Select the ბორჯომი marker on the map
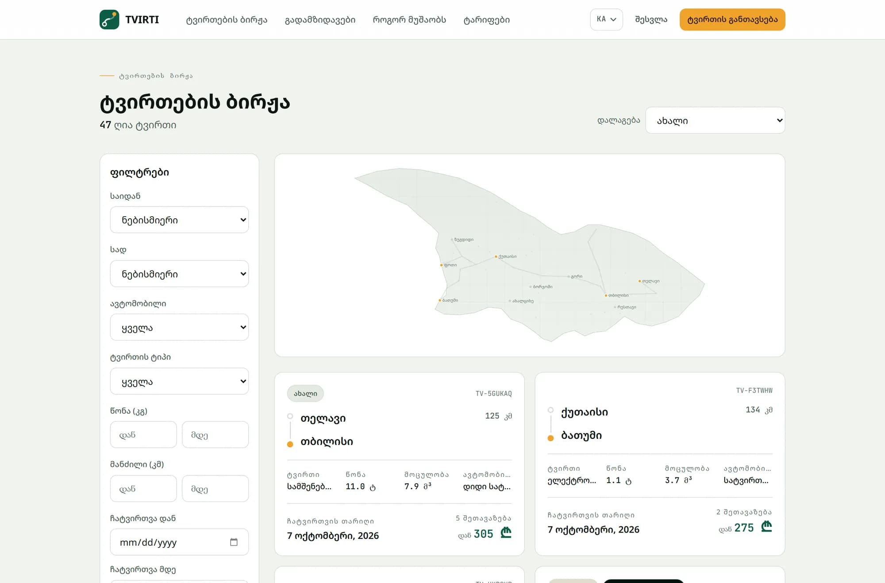The image size is (885, 583). 531,287
